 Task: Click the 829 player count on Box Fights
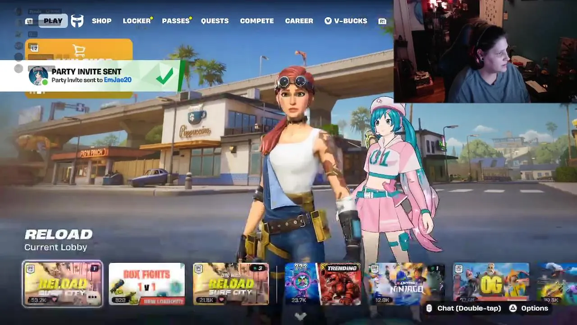[x=120, y=300]
